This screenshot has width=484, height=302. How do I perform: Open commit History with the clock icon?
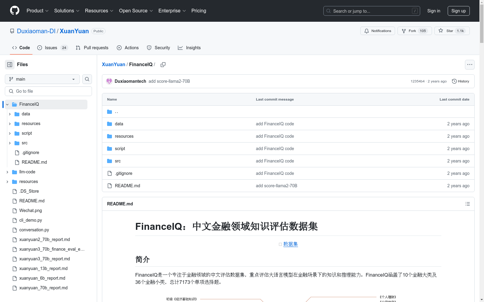(454, 81)
